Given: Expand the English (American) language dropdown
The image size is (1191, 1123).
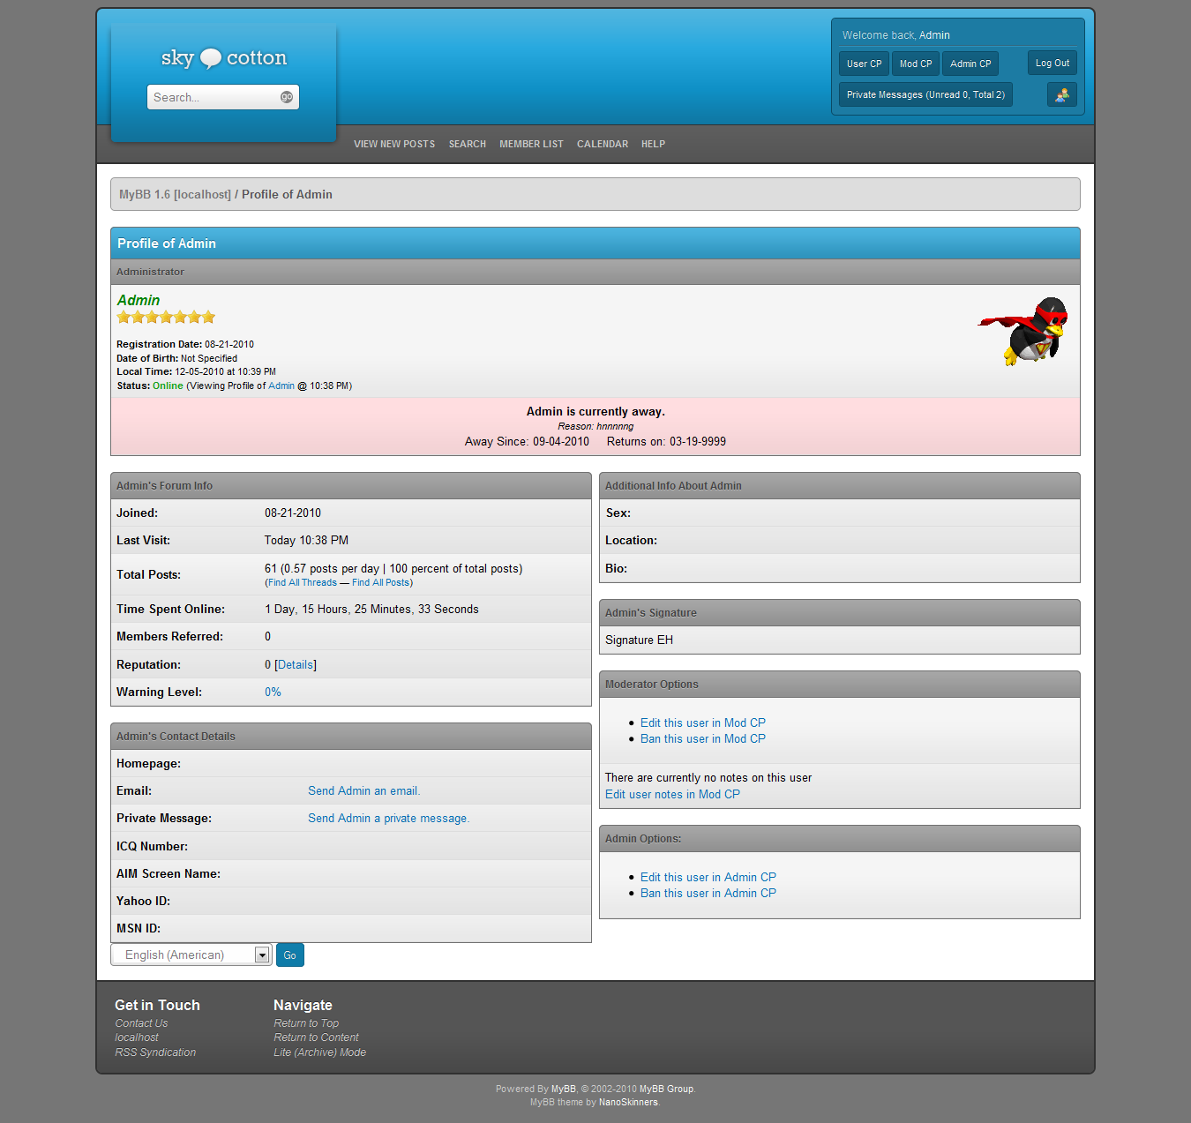Looking at the screenshot, I should [x=262, y=955].
